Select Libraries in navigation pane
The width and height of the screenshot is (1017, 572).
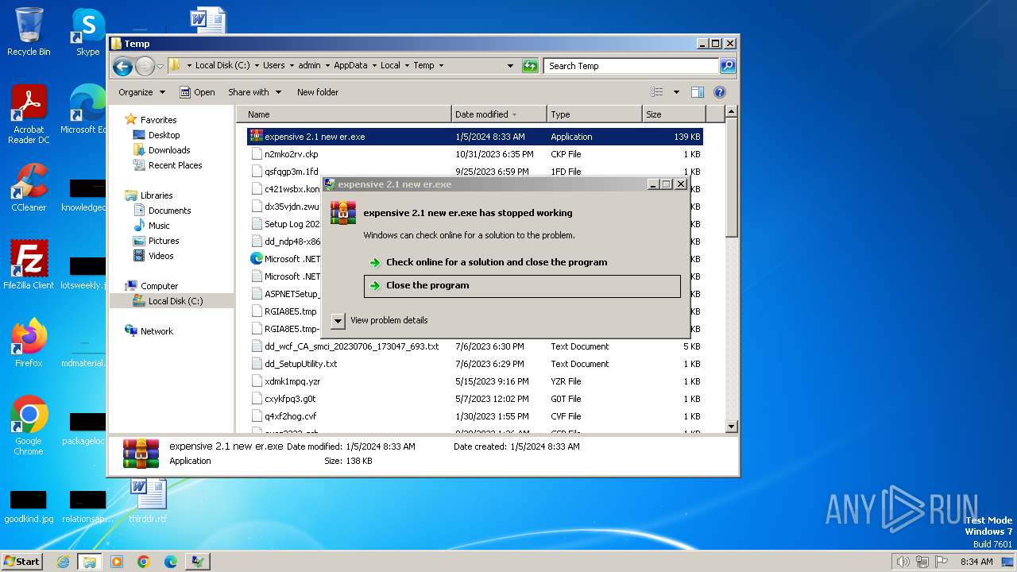coord(157,195)
